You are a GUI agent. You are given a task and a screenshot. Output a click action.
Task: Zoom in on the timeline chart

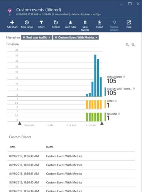[x=127, y=45]
